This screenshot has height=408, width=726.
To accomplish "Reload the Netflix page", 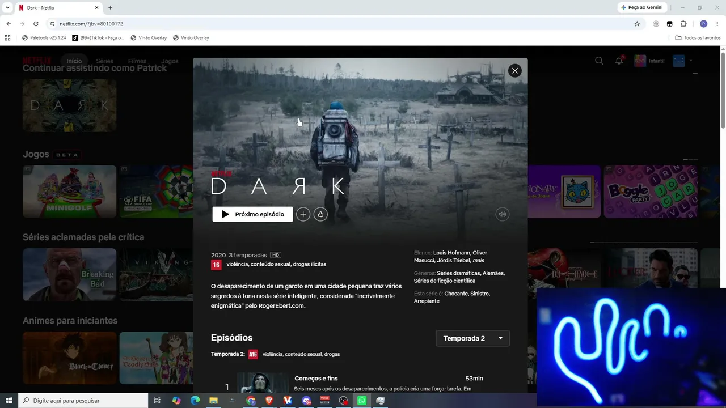I will (x=36, y=24).
